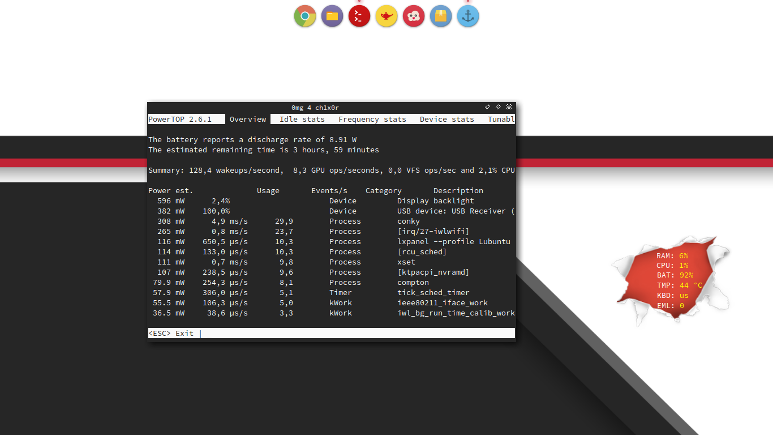Open the popcorn face dock icon
Image resolution: width=773 pixels, height=435 pixels.
(414, 16)
